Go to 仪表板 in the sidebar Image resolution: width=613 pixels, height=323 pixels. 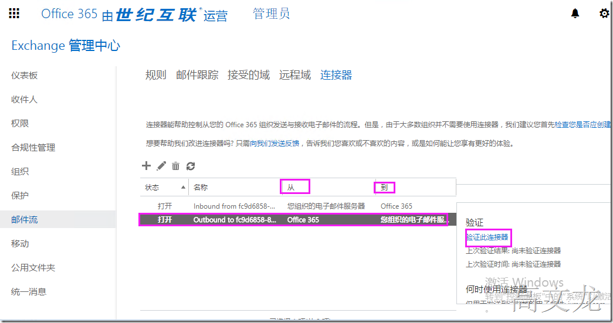[24, 76]
